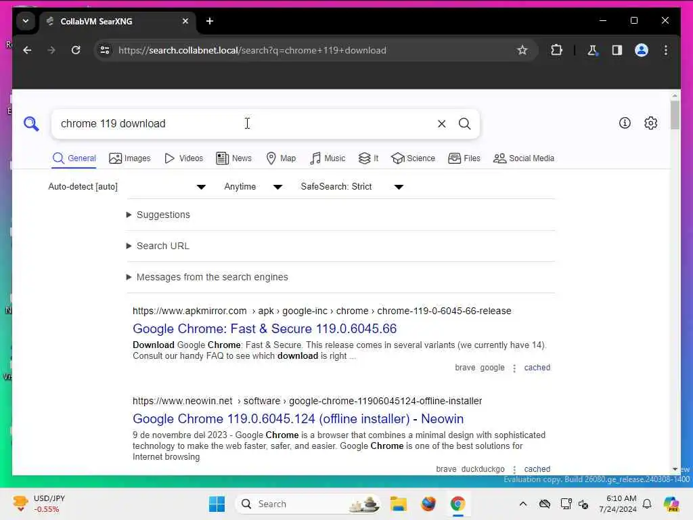The width and height of the screenshot is (693, 520).
Task: Click the taskbar Search box
Action: [x=308, y=504]
